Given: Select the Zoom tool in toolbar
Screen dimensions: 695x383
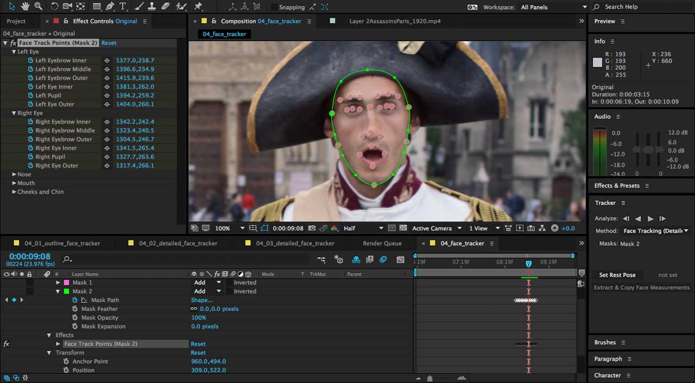Looking at the screenshot, I should 38,7.
